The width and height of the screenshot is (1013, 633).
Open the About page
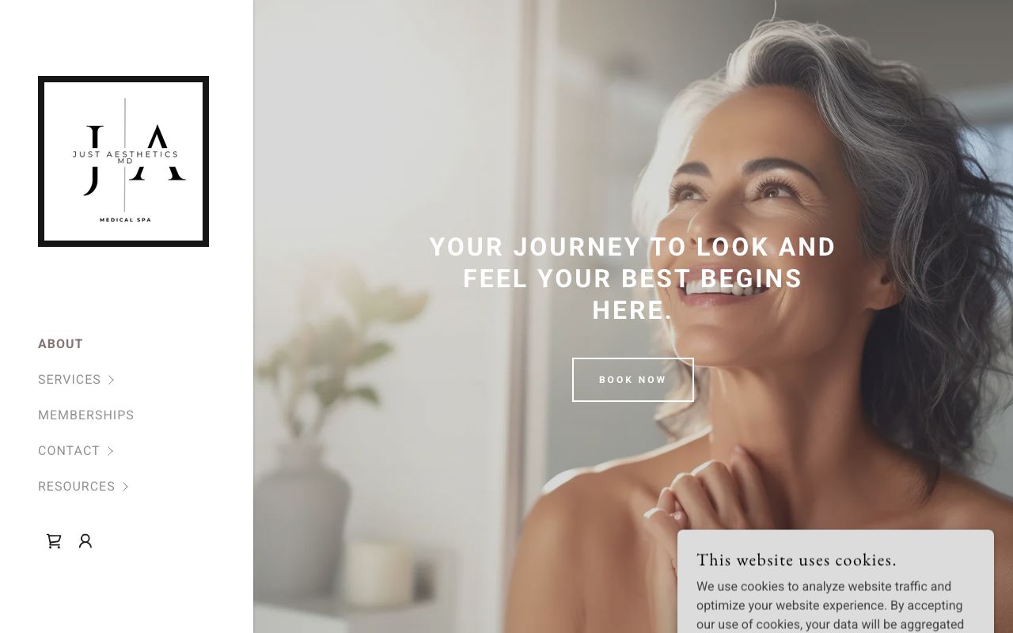pos(60,344)
